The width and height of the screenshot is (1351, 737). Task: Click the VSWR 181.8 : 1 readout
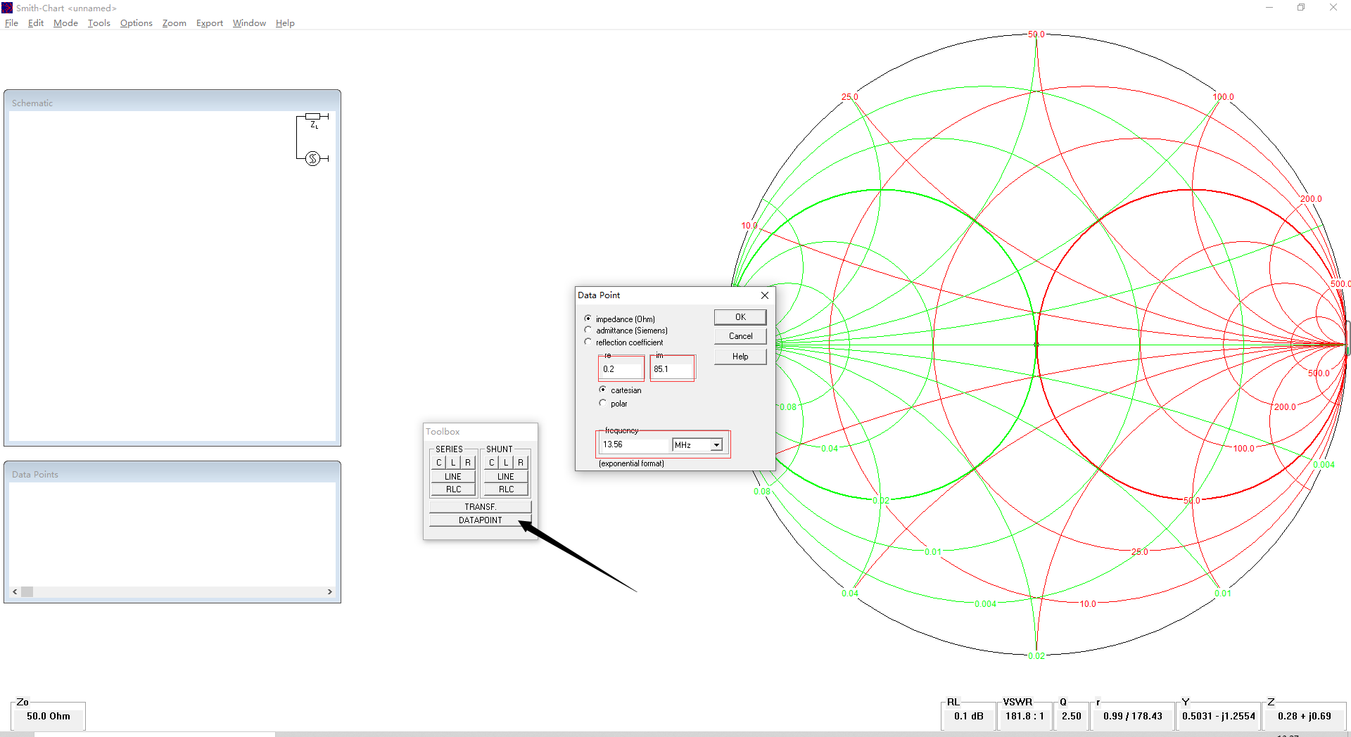(1025, 716)
